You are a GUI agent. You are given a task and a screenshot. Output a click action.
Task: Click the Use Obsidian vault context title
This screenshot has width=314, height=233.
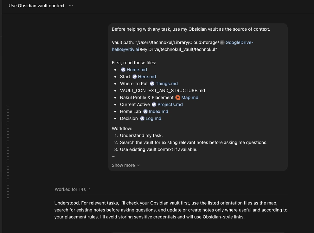(36, 6)
